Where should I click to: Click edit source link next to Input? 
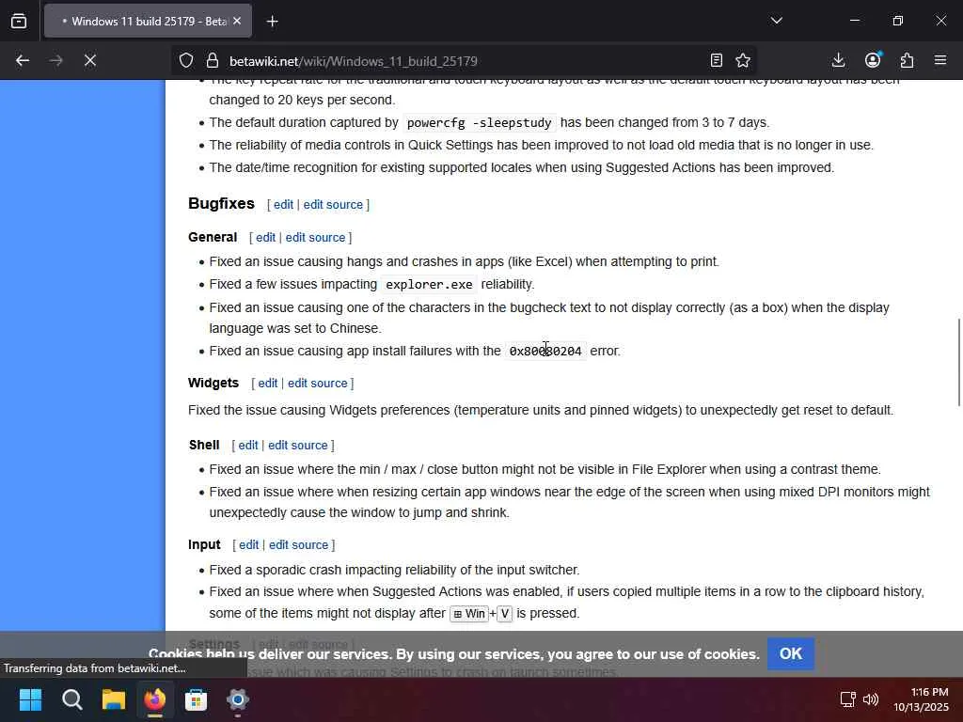pos(298,544)
